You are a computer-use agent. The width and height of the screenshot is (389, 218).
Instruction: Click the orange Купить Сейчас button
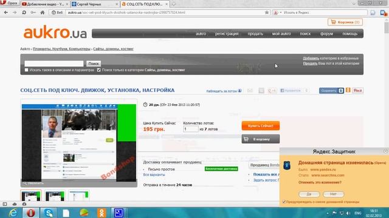point(261,126)
